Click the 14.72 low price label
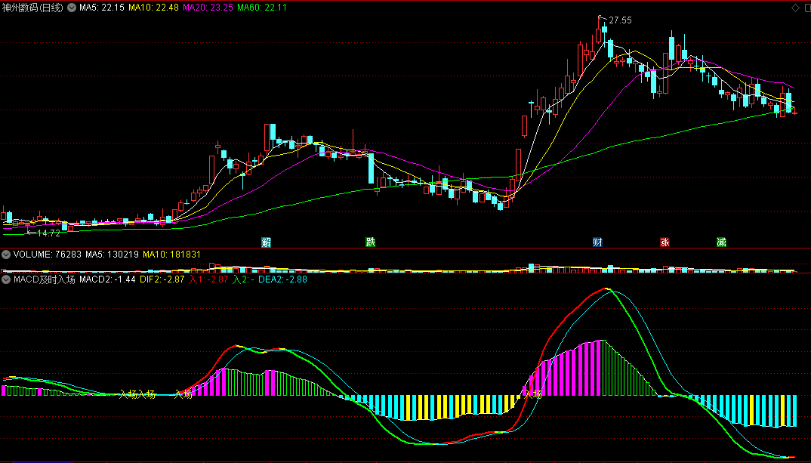 tap(48, 233)
